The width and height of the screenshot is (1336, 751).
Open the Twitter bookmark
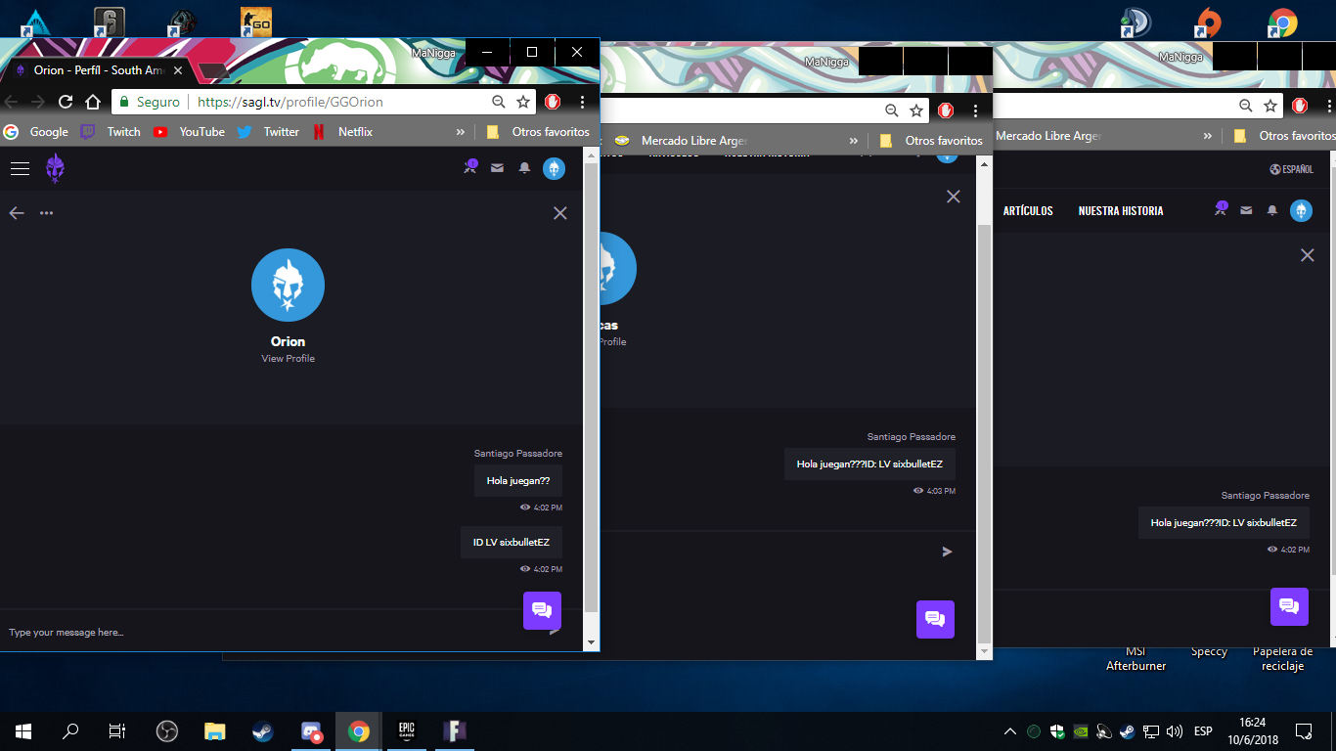pos(268,132)
